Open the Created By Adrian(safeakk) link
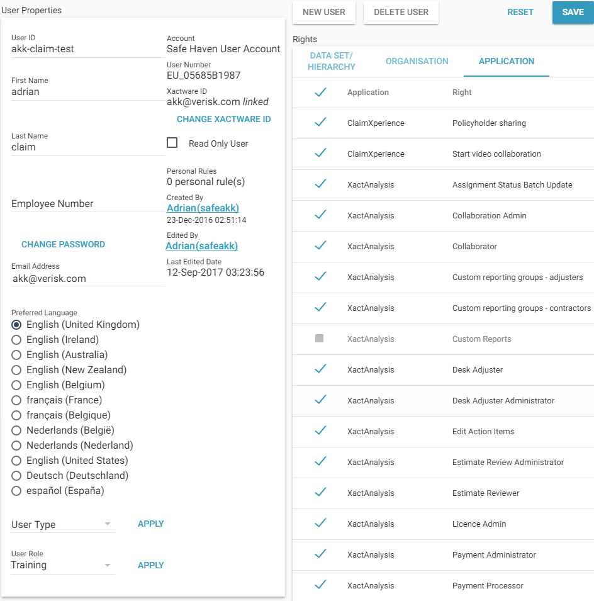The image size is (594, 601). click(203, 208)
